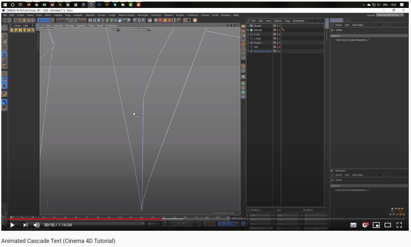This screenshot has width=411, height=247.
Task: Select the T preset button
Action: pos(24,30)
